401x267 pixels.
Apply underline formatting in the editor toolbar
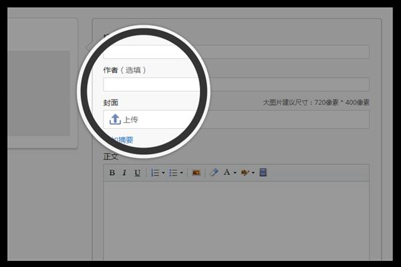tap(137, 173)
